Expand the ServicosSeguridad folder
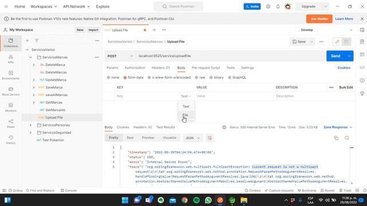 [30, 132]
